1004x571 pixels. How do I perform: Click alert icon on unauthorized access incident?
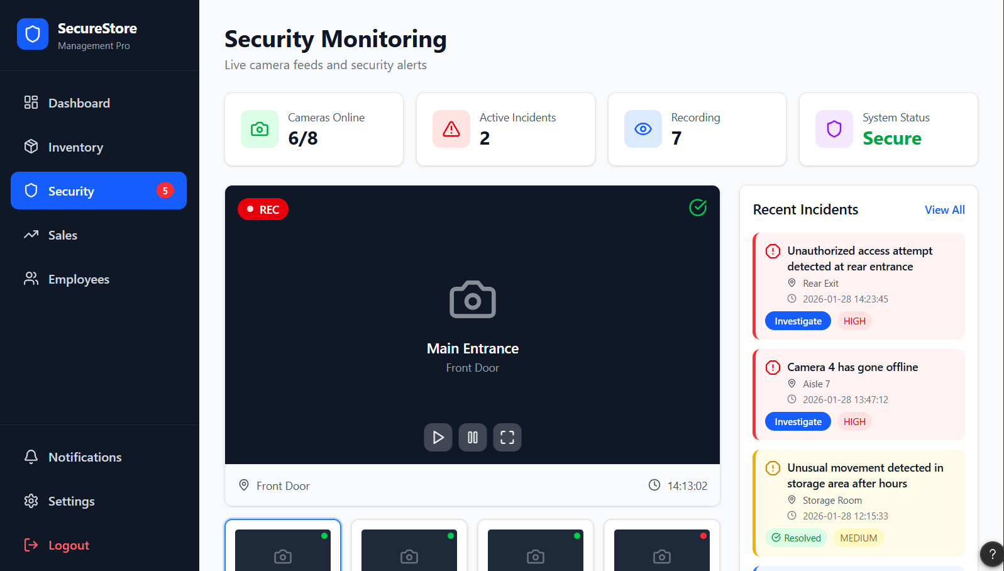click(773, 251)
